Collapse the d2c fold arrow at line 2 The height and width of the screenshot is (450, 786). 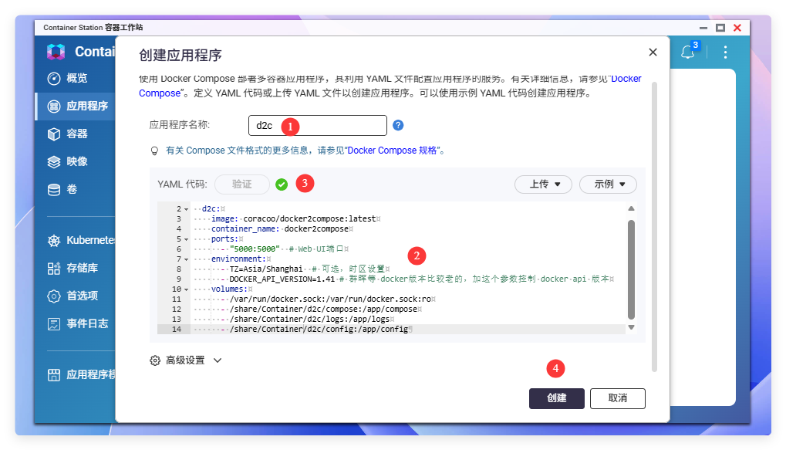tap(187, 209)
